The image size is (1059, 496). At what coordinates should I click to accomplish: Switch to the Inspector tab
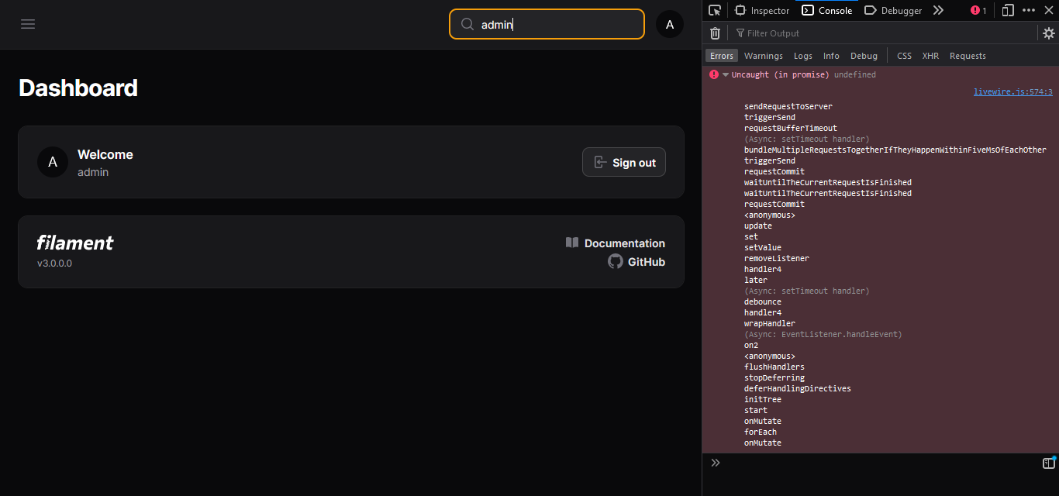point(762,10)
